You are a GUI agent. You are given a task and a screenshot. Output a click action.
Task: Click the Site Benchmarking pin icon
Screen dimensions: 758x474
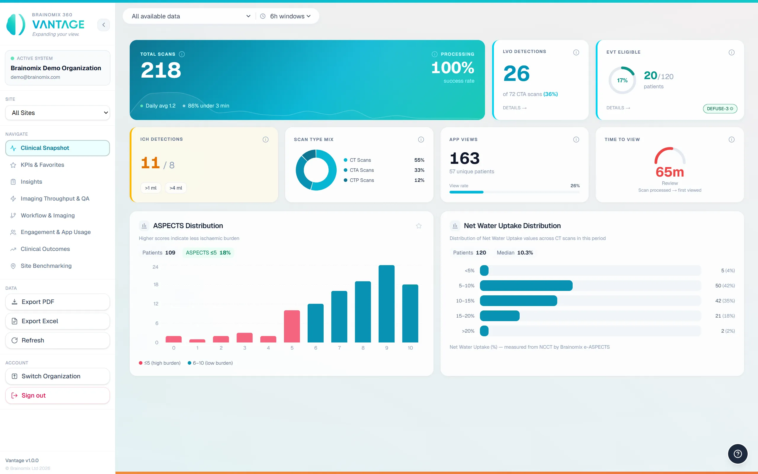(13, 266)
